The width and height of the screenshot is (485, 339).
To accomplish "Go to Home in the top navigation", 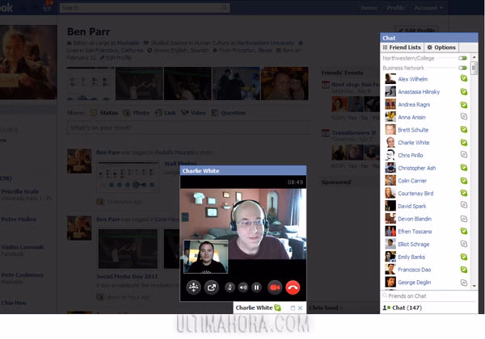I will [369, 8].
